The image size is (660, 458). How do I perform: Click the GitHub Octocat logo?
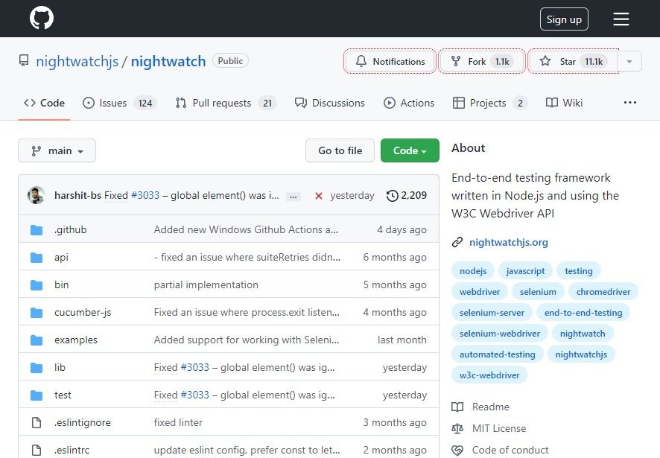42,19
